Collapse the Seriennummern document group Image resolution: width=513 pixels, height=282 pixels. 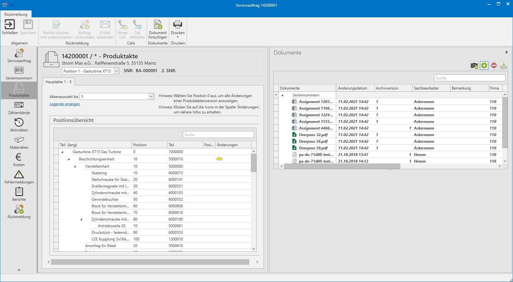coord(283,95)
